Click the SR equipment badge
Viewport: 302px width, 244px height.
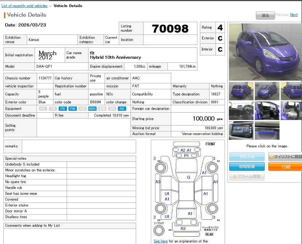click(x=112, y=109)
